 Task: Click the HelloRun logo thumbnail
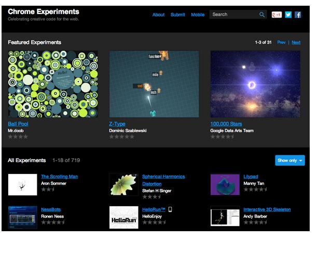[x=124, y=218]
